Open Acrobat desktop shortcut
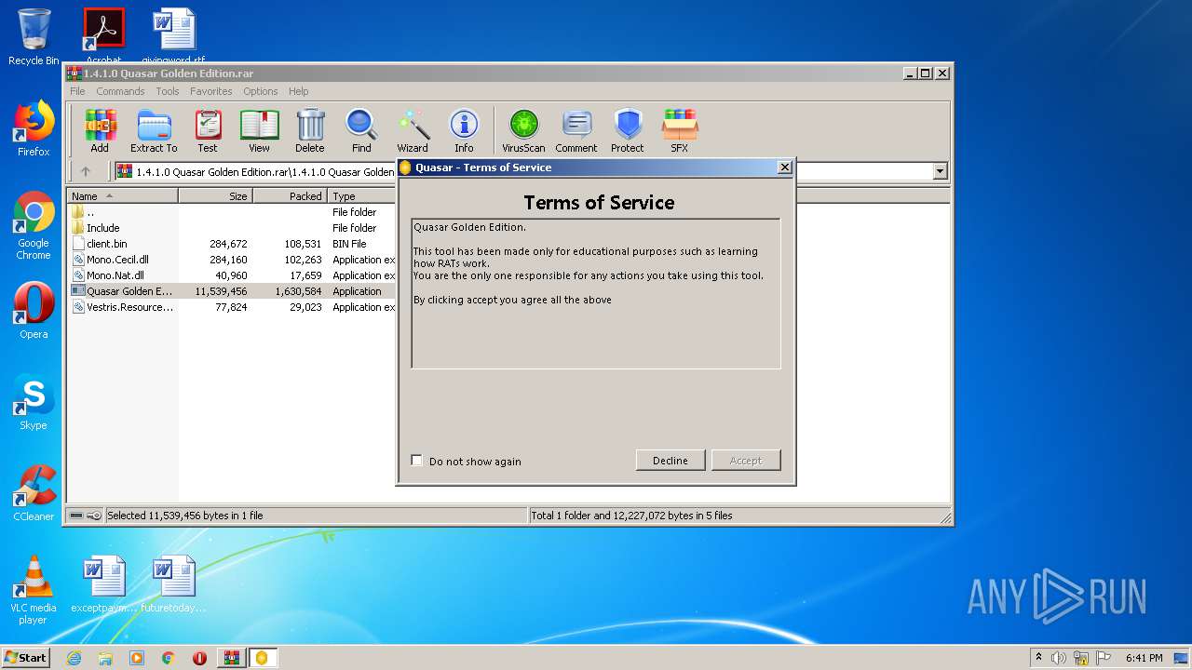 (104, 35)
